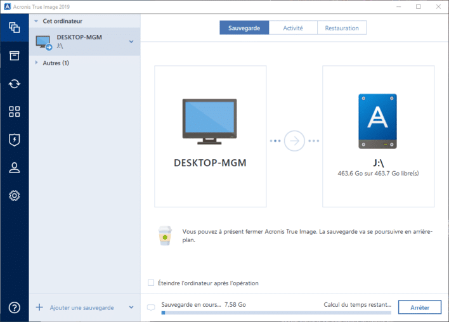Viewport: 449px width, 322px height.
Task: Maximize the Acronis True Image window
Action: [x=419, y=6]
